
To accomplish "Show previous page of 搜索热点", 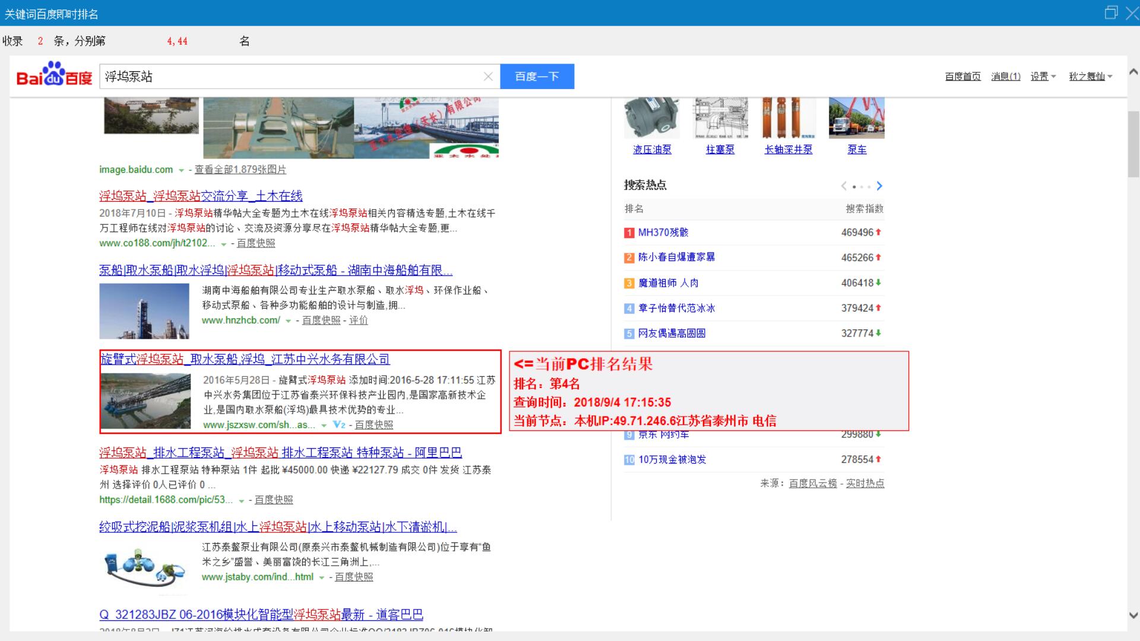I will (x=844, y=186).
